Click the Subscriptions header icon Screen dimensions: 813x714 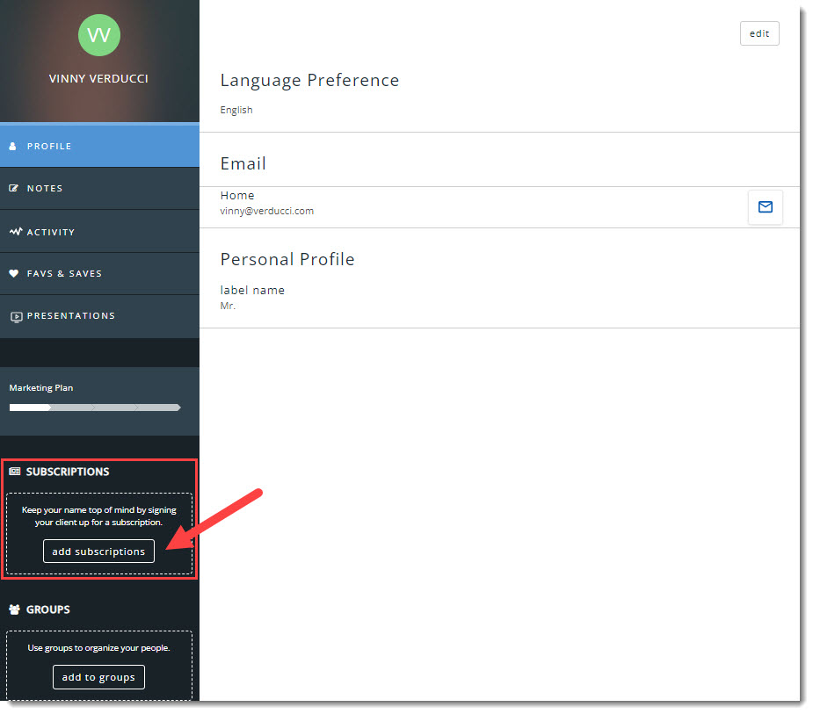click(x=14, y=472)
